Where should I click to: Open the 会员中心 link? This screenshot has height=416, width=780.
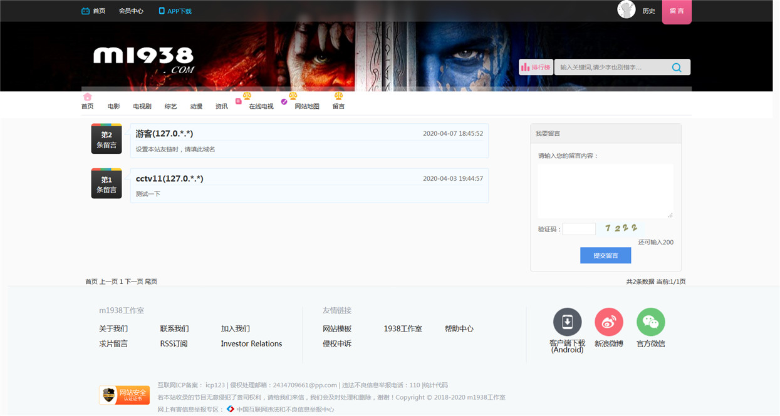131,11
